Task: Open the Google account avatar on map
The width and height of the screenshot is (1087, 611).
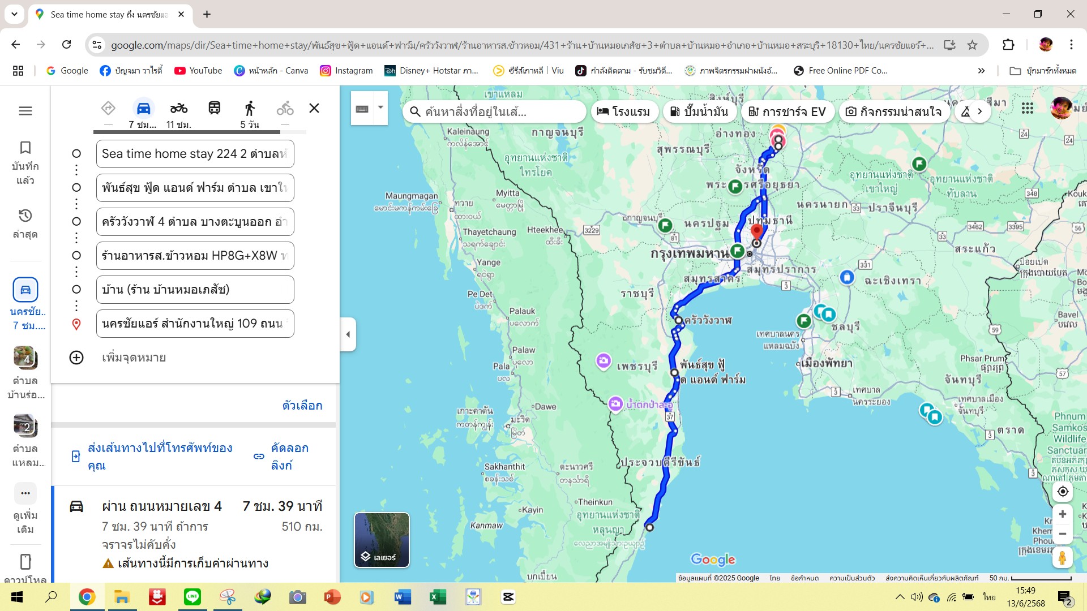Action: click(x=1061, y=108)
